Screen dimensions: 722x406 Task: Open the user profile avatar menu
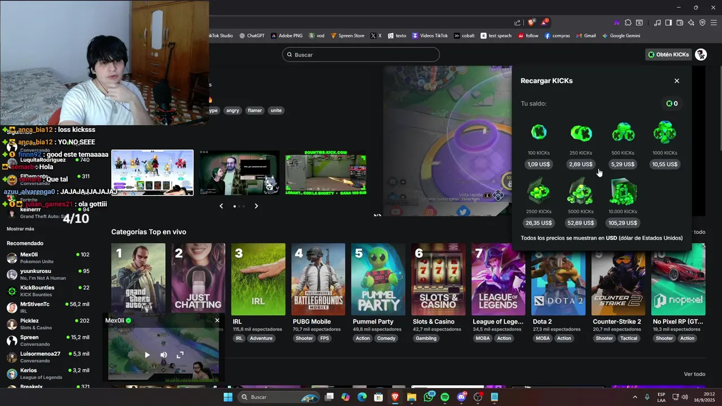pyautogui.click(x=701, y=55)
